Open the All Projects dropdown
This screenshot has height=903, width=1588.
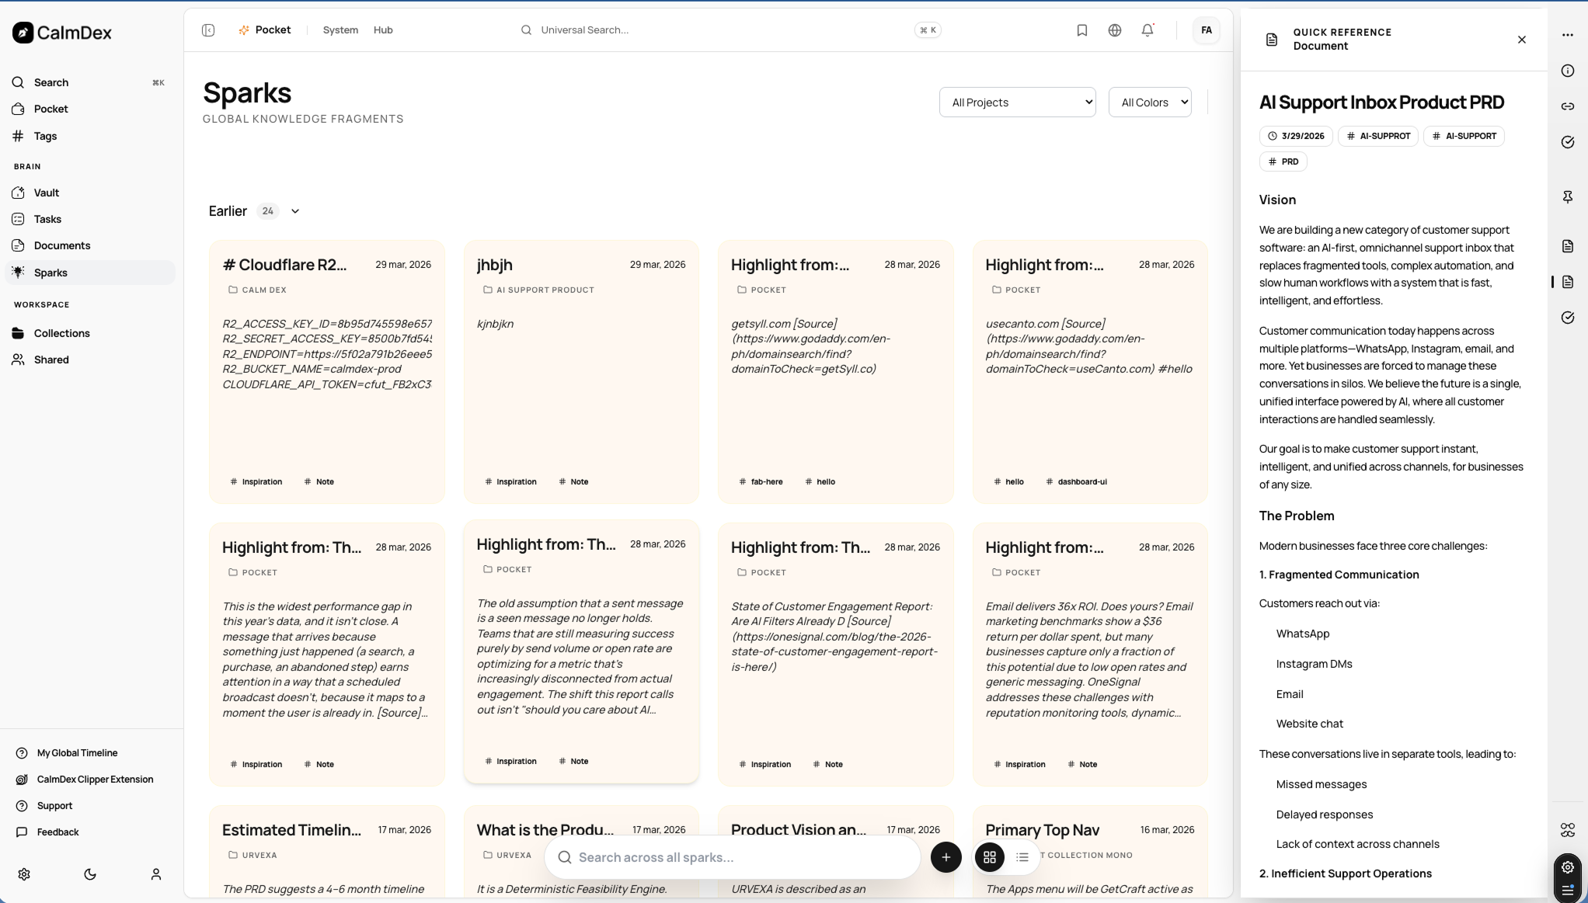(x=1017, y=102)
